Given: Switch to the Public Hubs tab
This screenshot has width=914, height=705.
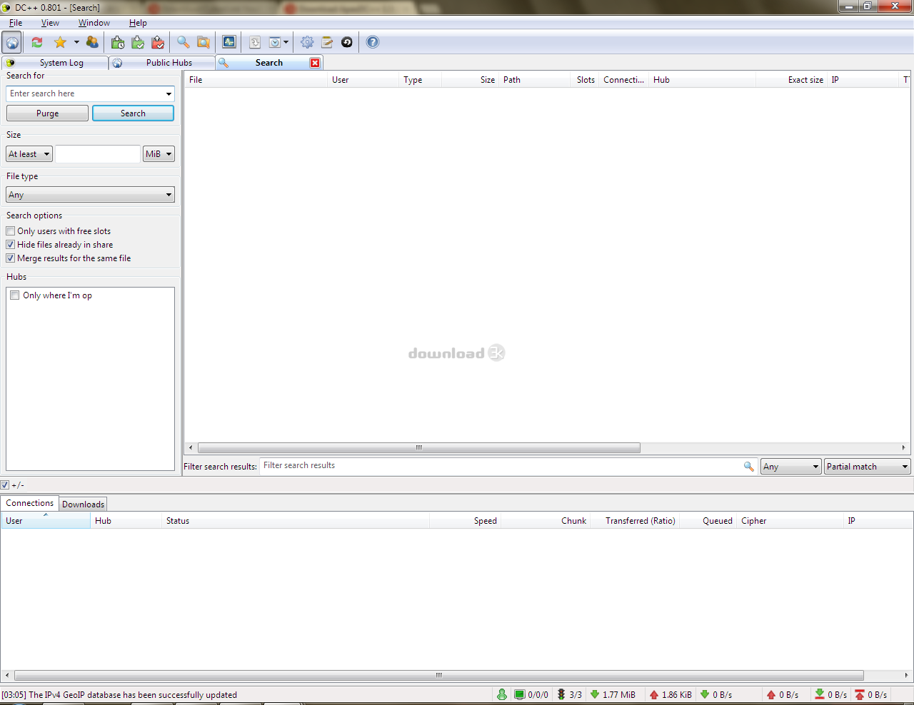Looking at the screenshot, I should pyautogui.click(x=162, y=63).
